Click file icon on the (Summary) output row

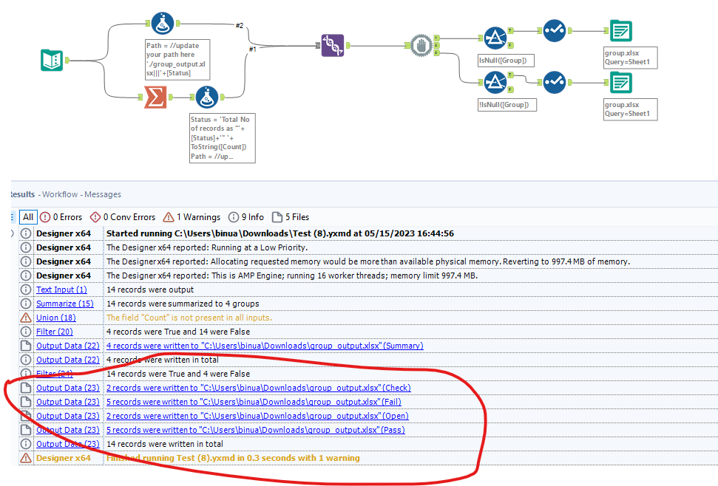coord(26,346)
